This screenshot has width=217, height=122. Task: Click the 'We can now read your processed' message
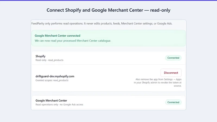[x=73, y=41]
